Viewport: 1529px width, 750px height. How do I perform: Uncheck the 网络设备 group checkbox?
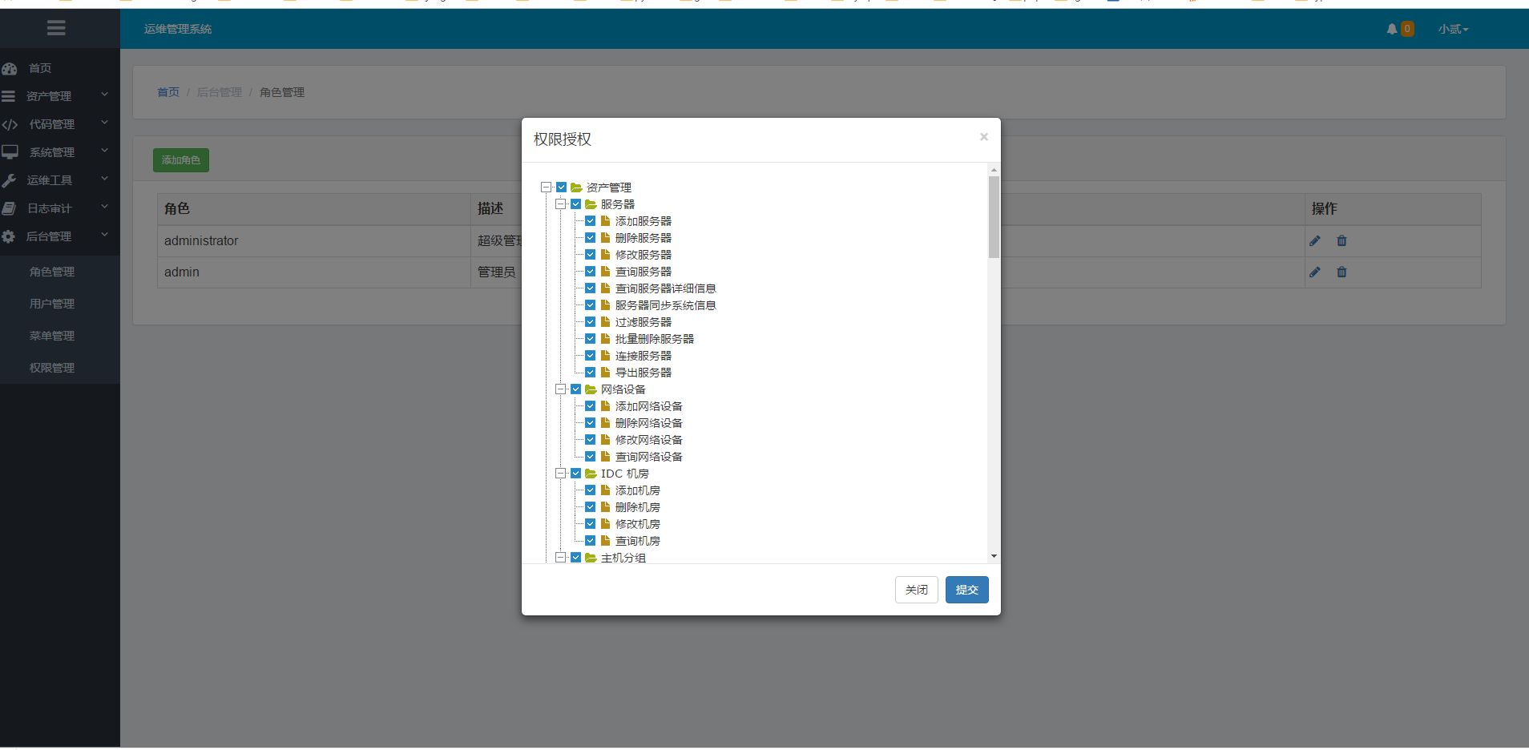point(575,389)
